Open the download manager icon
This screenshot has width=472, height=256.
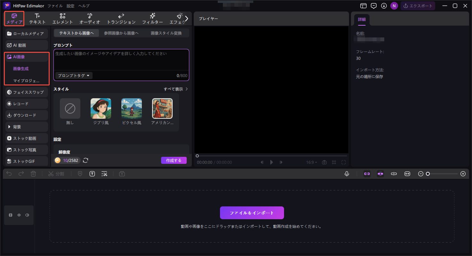(384, 6)
